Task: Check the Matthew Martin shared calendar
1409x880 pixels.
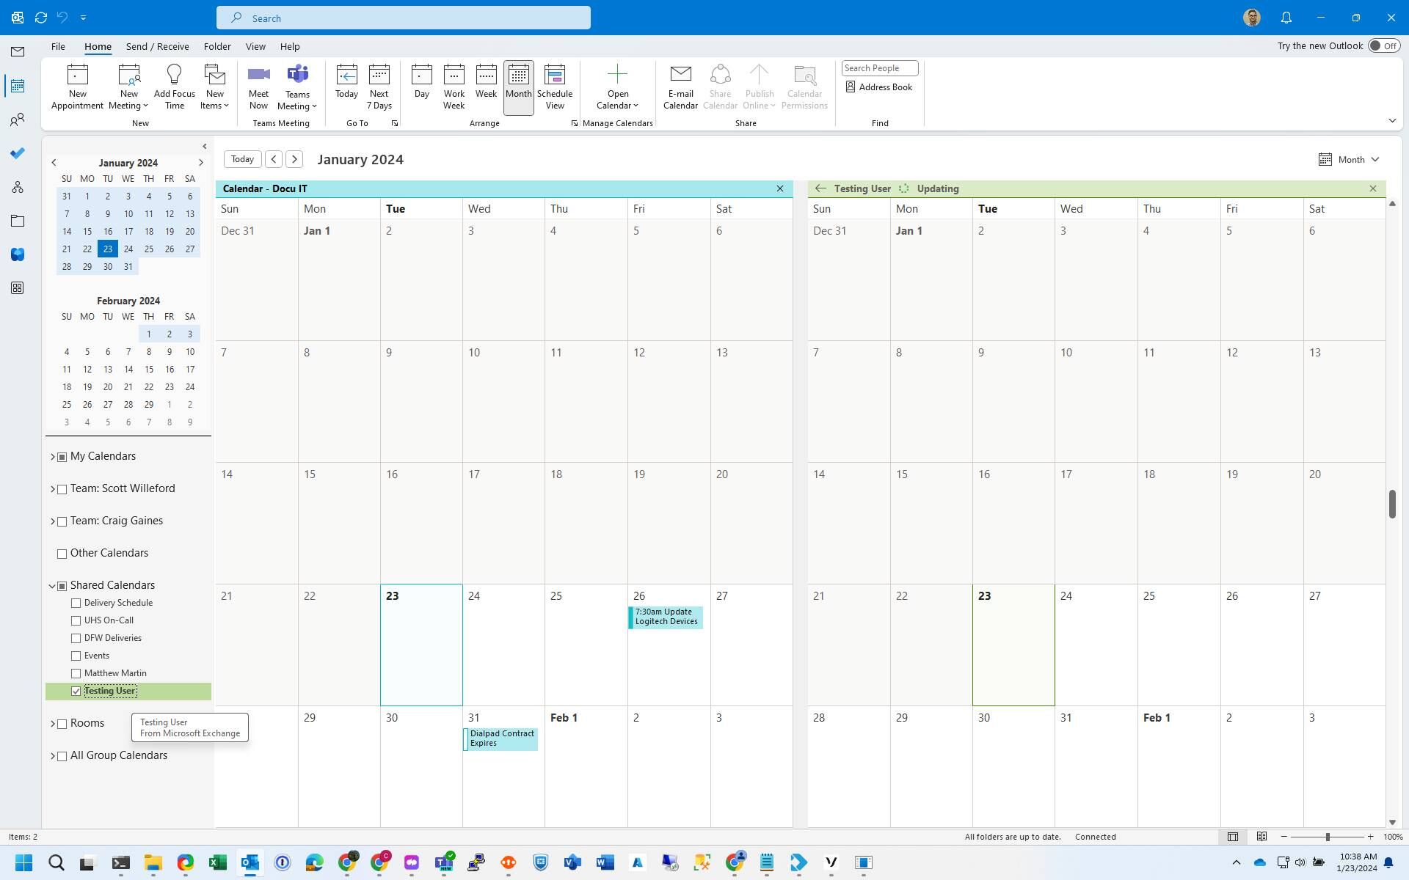Action: (76, 673)
